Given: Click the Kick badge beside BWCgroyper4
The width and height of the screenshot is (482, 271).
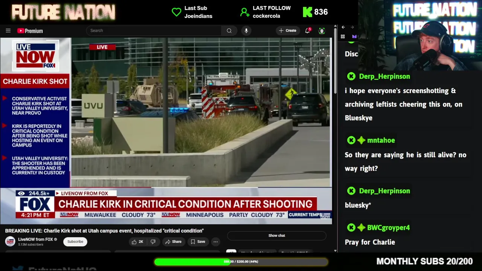Looking at the screenshot, I should pos(351,228).
